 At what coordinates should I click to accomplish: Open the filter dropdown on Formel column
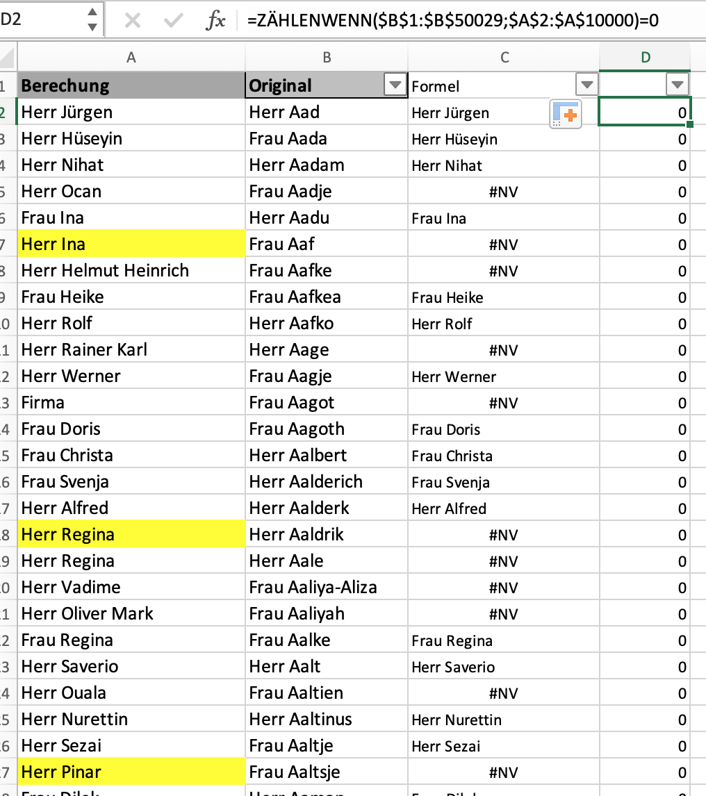coord(587,85)
